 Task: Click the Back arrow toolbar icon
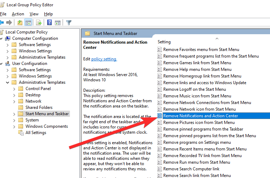[2, 22]
